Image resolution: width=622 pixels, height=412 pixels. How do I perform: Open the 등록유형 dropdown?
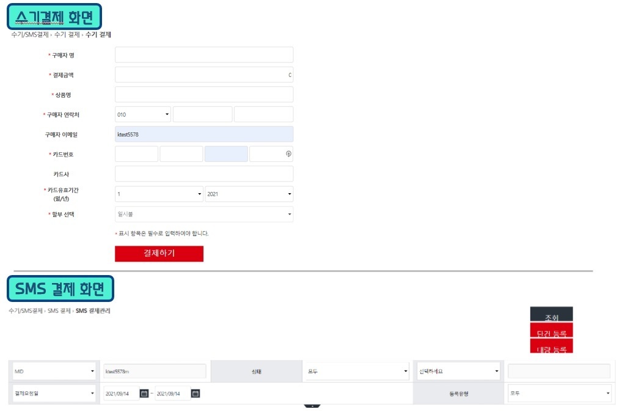(559, 393)
